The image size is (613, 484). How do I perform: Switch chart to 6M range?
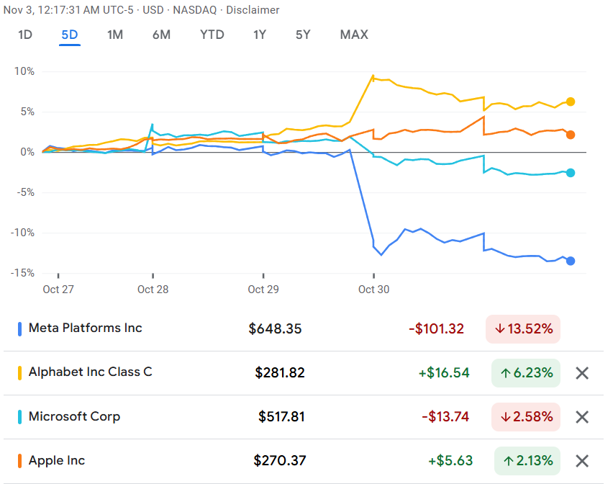click(161, 35)
